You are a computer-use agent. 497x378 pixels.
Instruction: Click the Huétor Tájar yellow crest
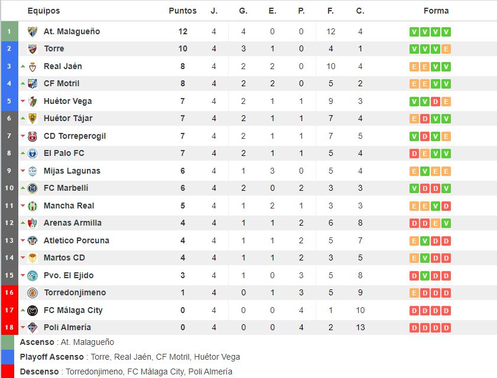[x=33, y=119]
